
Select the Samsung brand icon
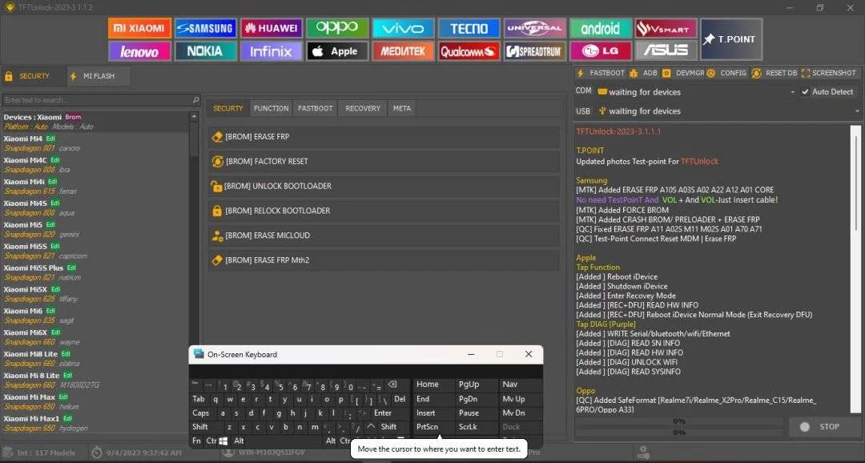point(205,28)
